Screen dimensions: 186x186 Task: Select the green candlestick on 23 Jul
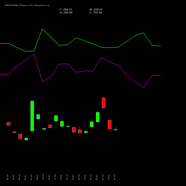point(98,117)
